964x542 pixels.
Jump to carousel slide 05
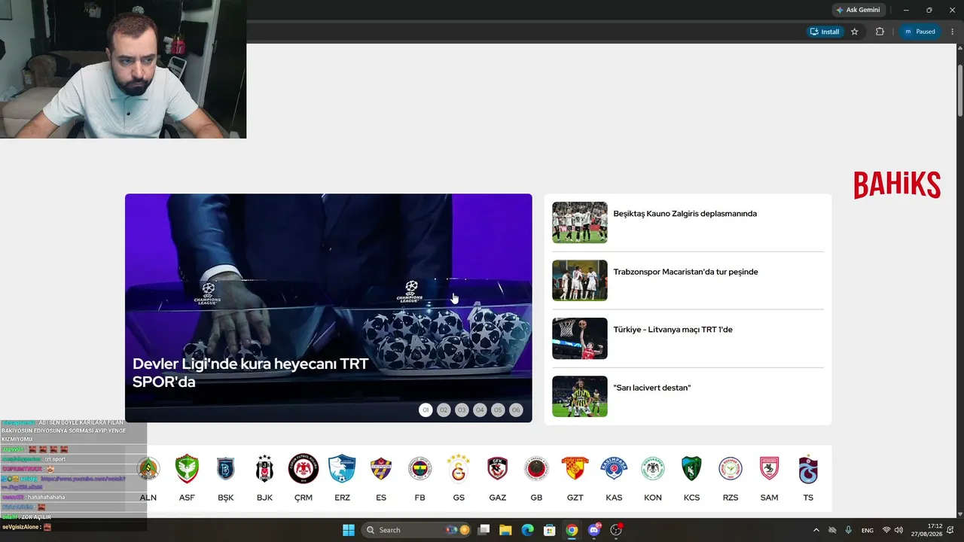pos(498,410)
